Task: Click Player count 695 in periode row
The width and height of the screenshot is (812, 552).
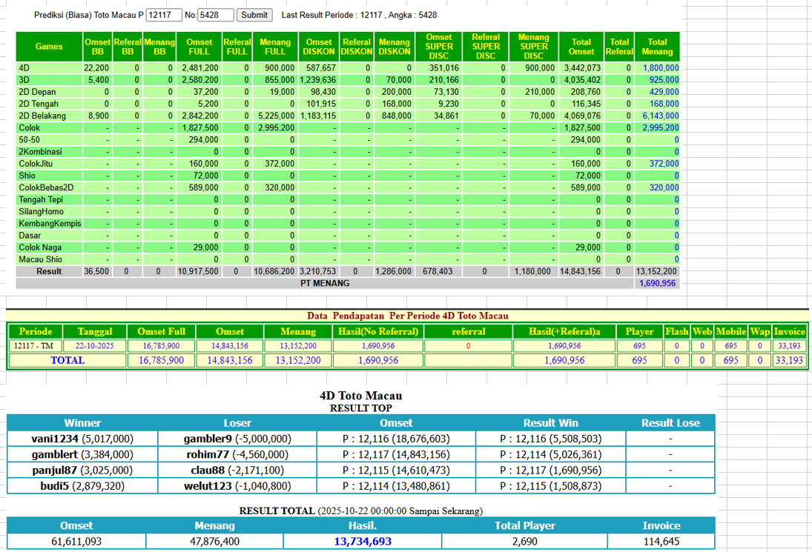Action: click(x=639, y=345)
